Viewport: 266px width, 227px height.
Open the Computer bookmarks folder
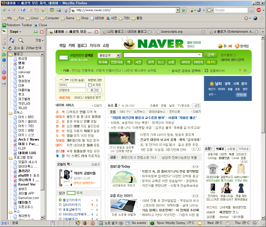tap(50, 18)
